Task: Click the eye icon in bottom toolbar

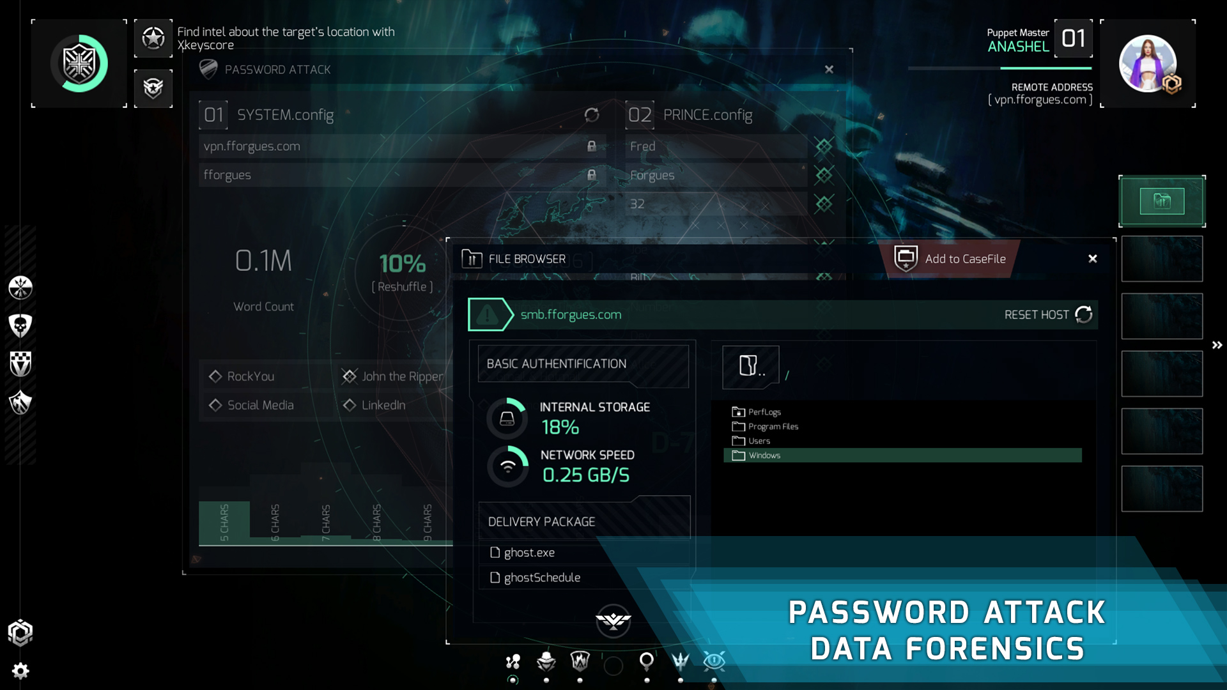Action: 714,661
